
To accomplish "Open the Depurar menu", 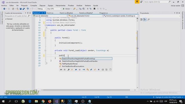I will (x=42, y=5).
